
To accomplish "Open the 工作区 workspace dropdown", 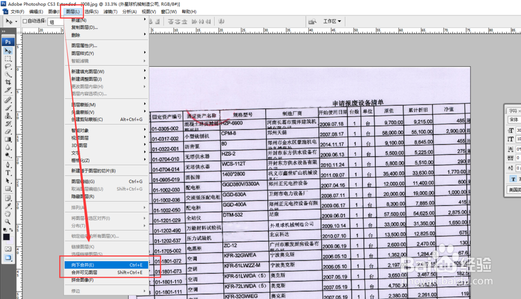I will pos(332,21).
